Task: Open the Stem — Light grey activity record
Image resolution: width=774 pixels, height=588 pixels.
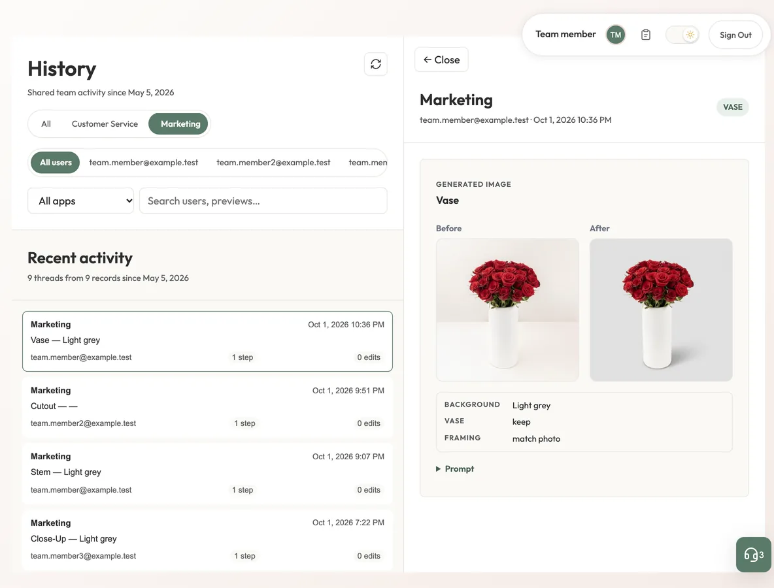Action: coord(207,474)
